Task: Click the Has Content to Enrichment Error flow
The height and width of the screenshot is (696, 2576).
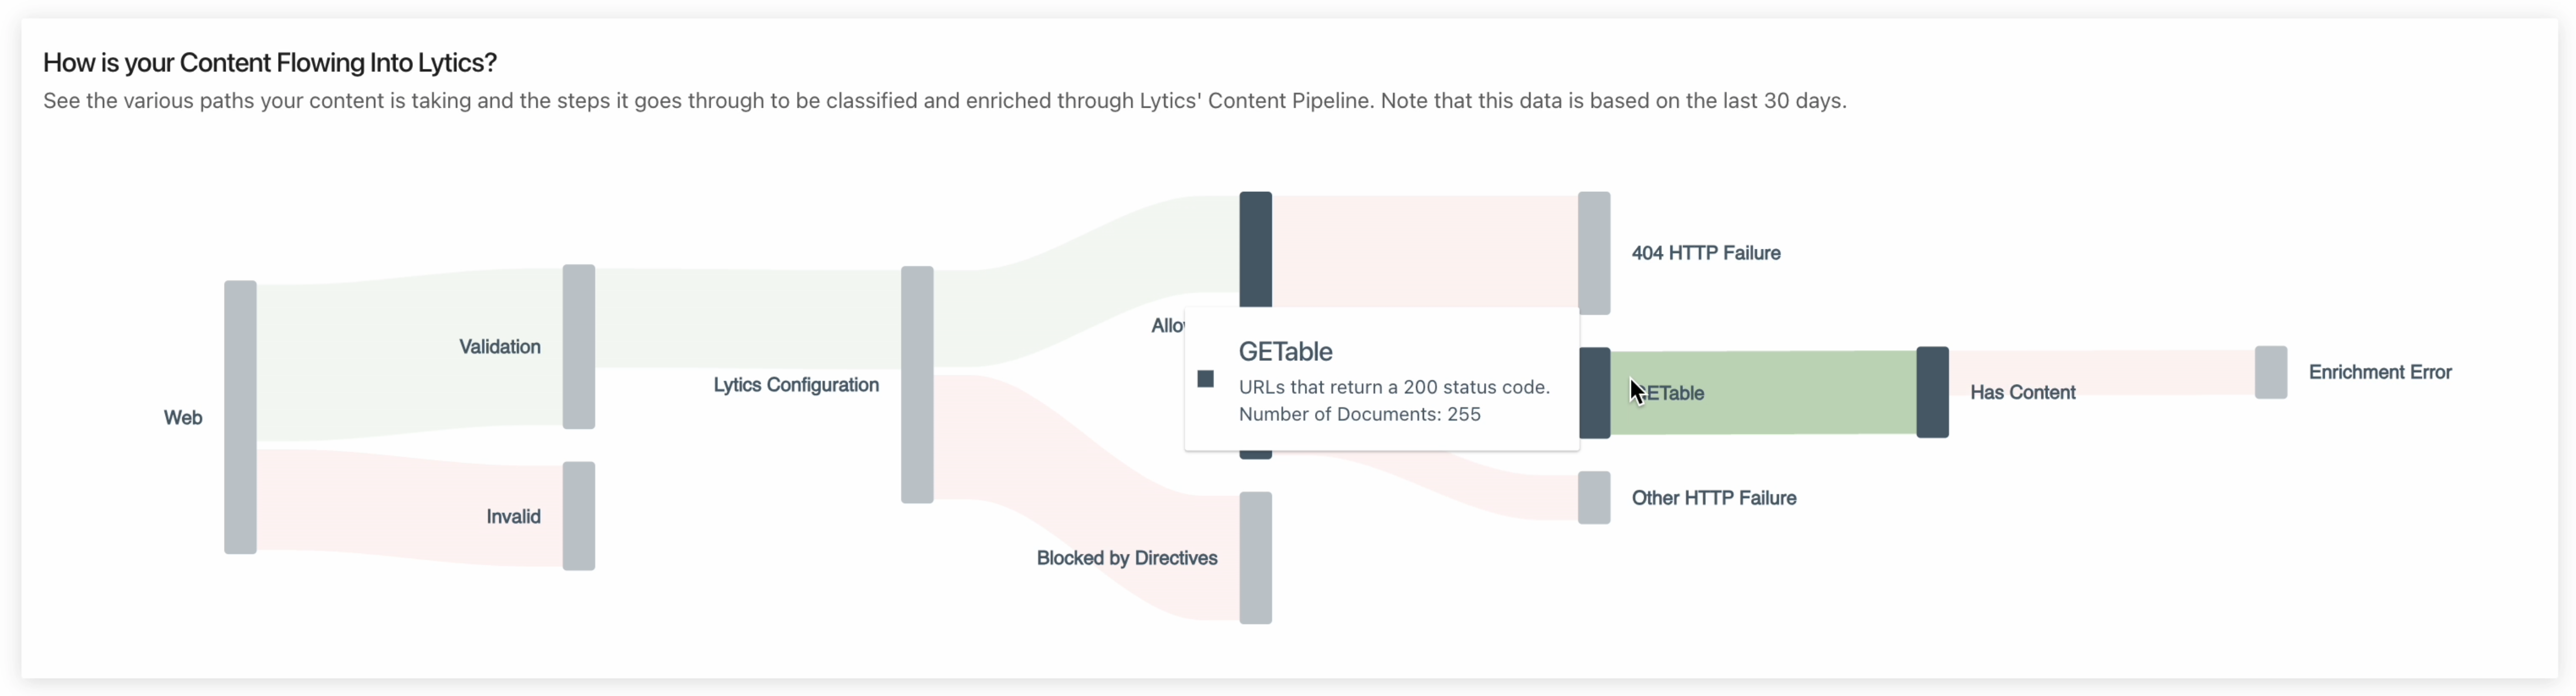Action: [x=2102, y=373]
